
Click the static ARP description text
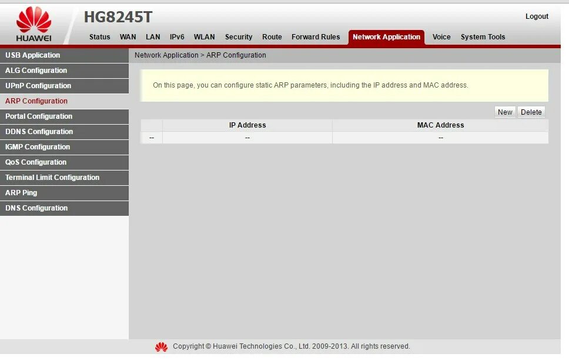pos(310,85)
